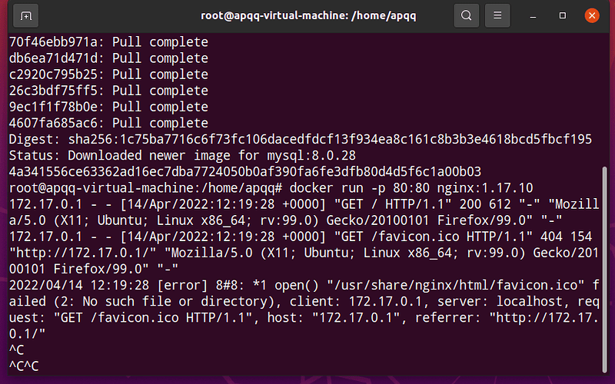This screenshot has width=615, height=384.
Task: Click the Status Downloaded newer image line
Action: point(182,156)
